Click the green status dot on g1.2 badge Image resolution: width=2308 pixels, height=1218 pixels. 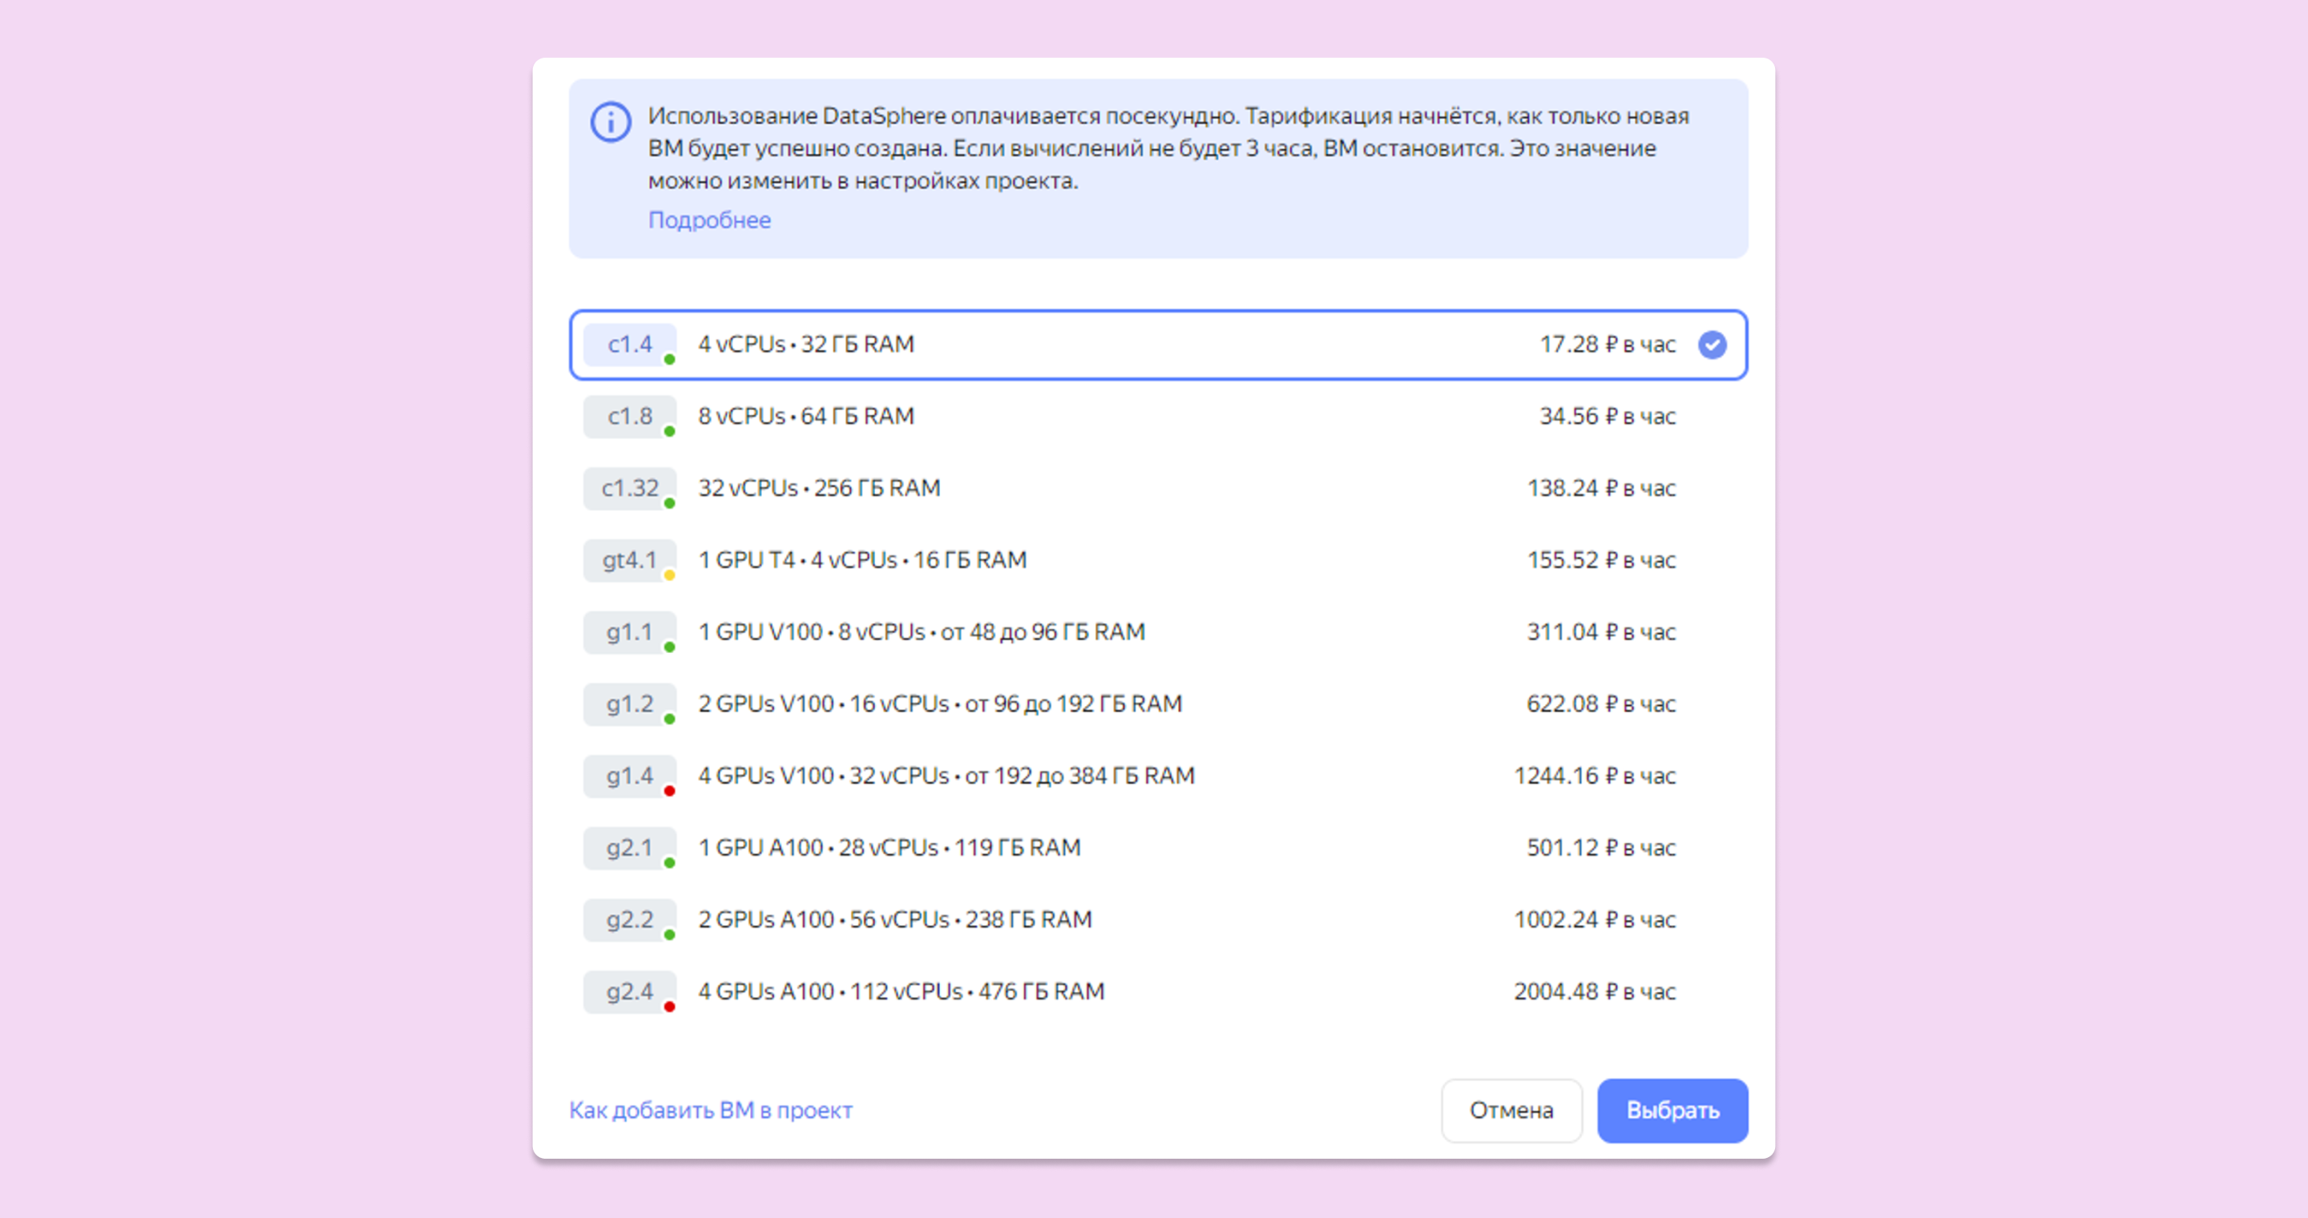pyautogui.click(x=669, y=719)
